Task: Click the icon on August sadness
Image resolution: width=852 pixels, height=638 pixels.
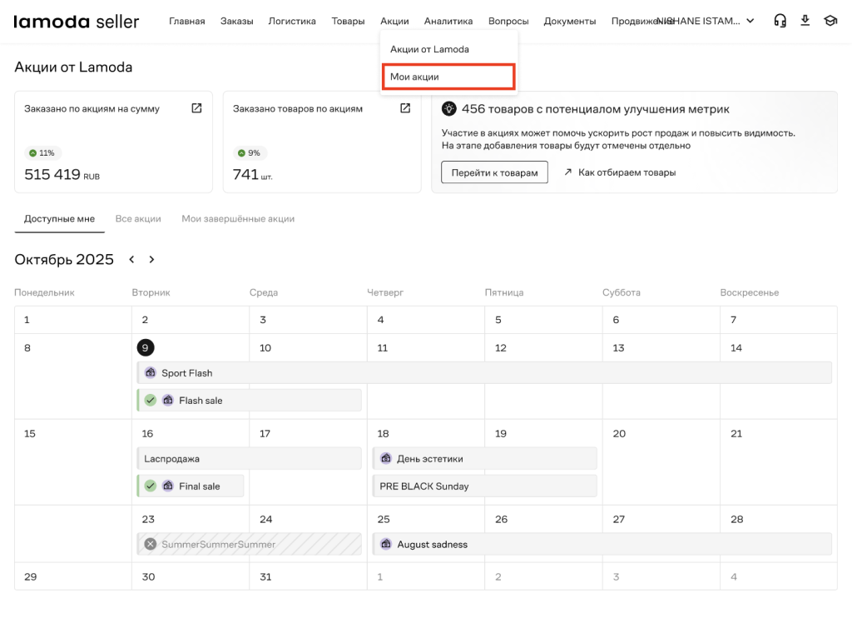Action: pos(386,544)
